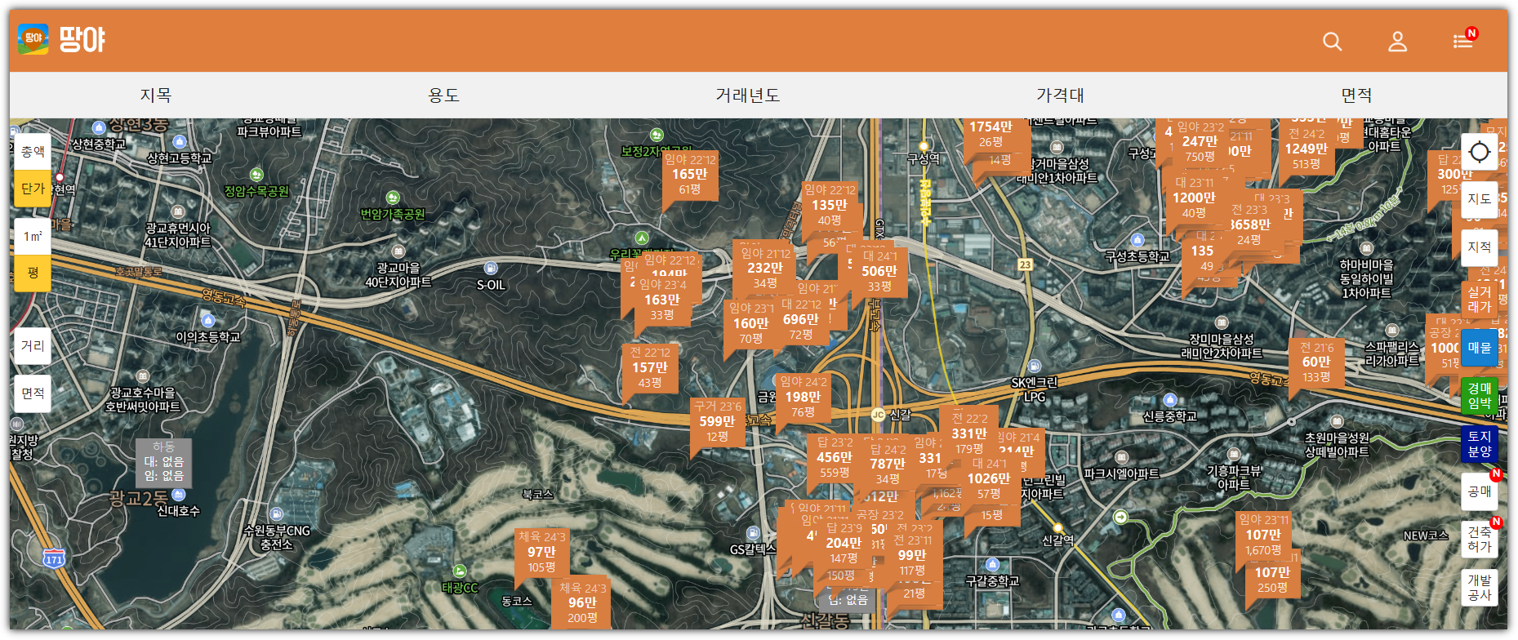1518x640 pixels.
Task: Open the 가격대 filter tab
Action: (x=1060, y=96)
